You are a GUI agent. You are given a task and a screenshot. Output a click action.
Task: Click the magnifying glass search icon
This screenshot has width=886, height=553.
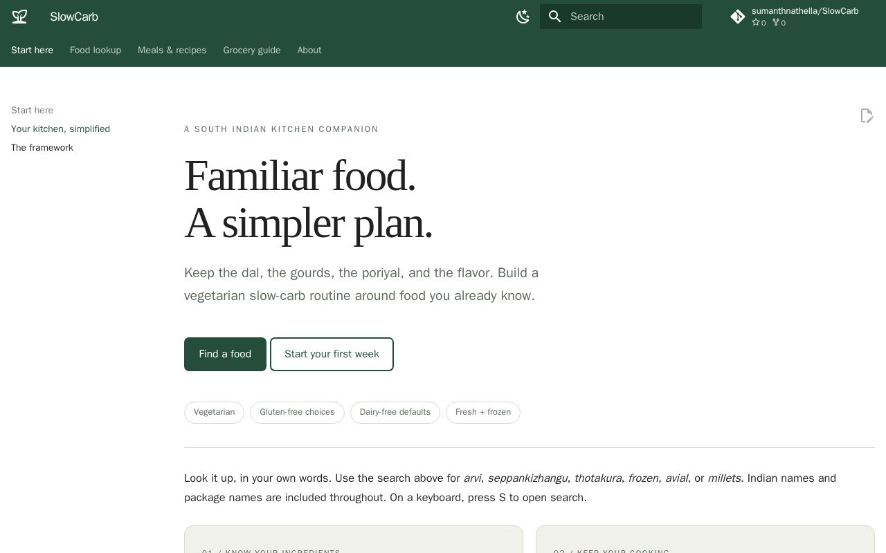[x=555, y=17]
